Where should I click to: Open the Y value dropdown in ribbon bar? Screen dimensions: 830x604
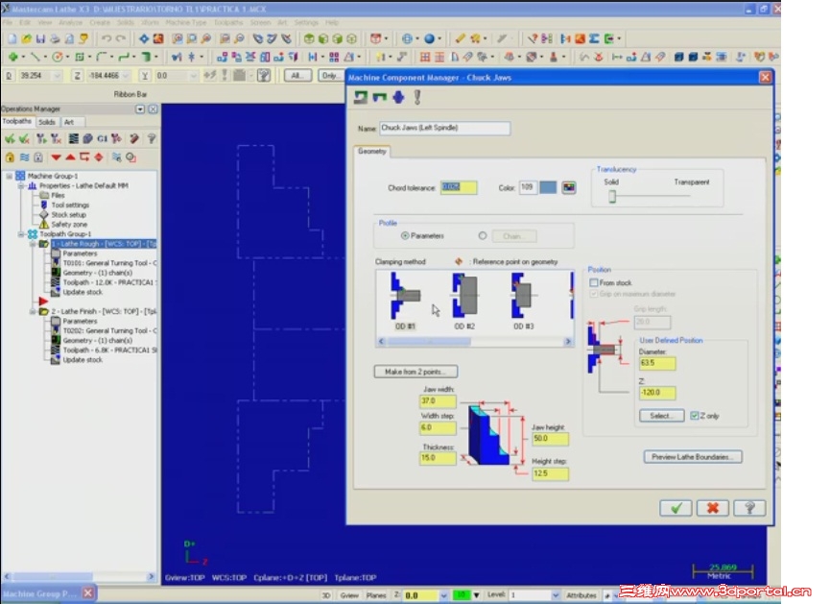pyautogui.click(x=193, y=76)
